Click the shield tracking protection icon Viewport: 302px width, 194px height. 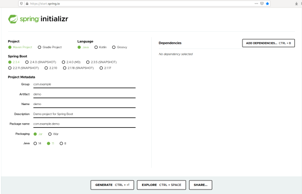coord(22,4)
